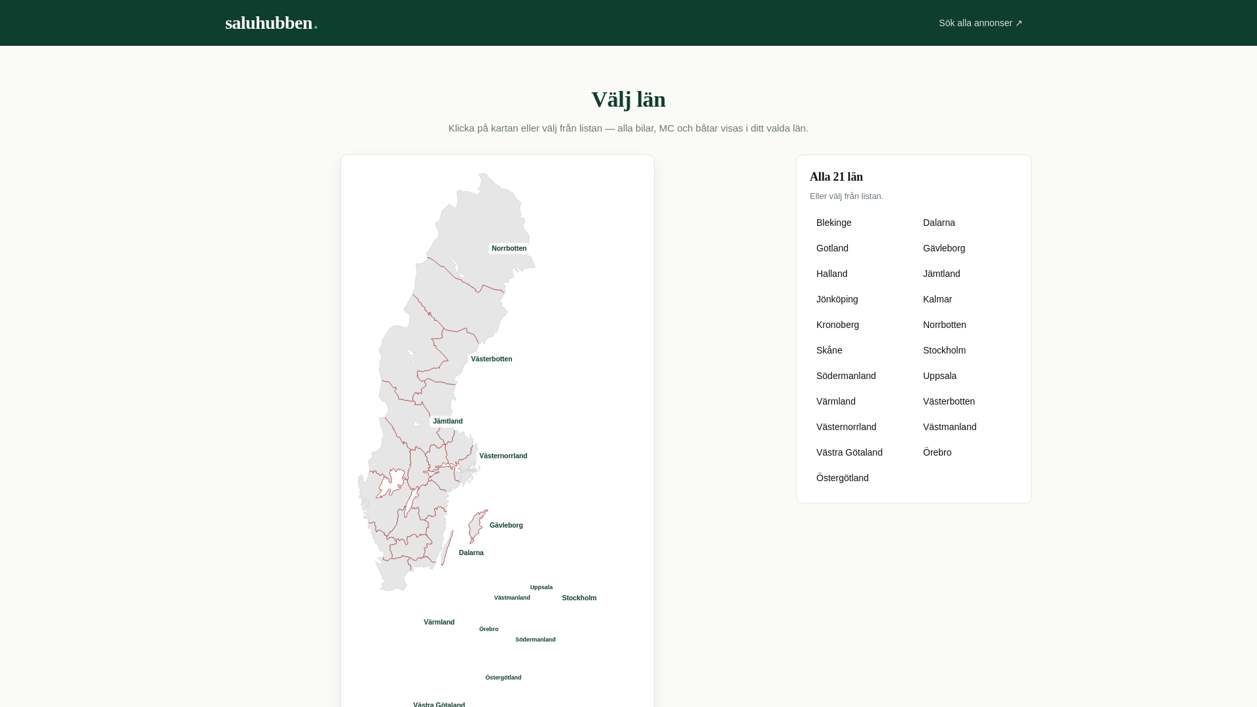Click the 'Välj län' page heading

[628, 100]
